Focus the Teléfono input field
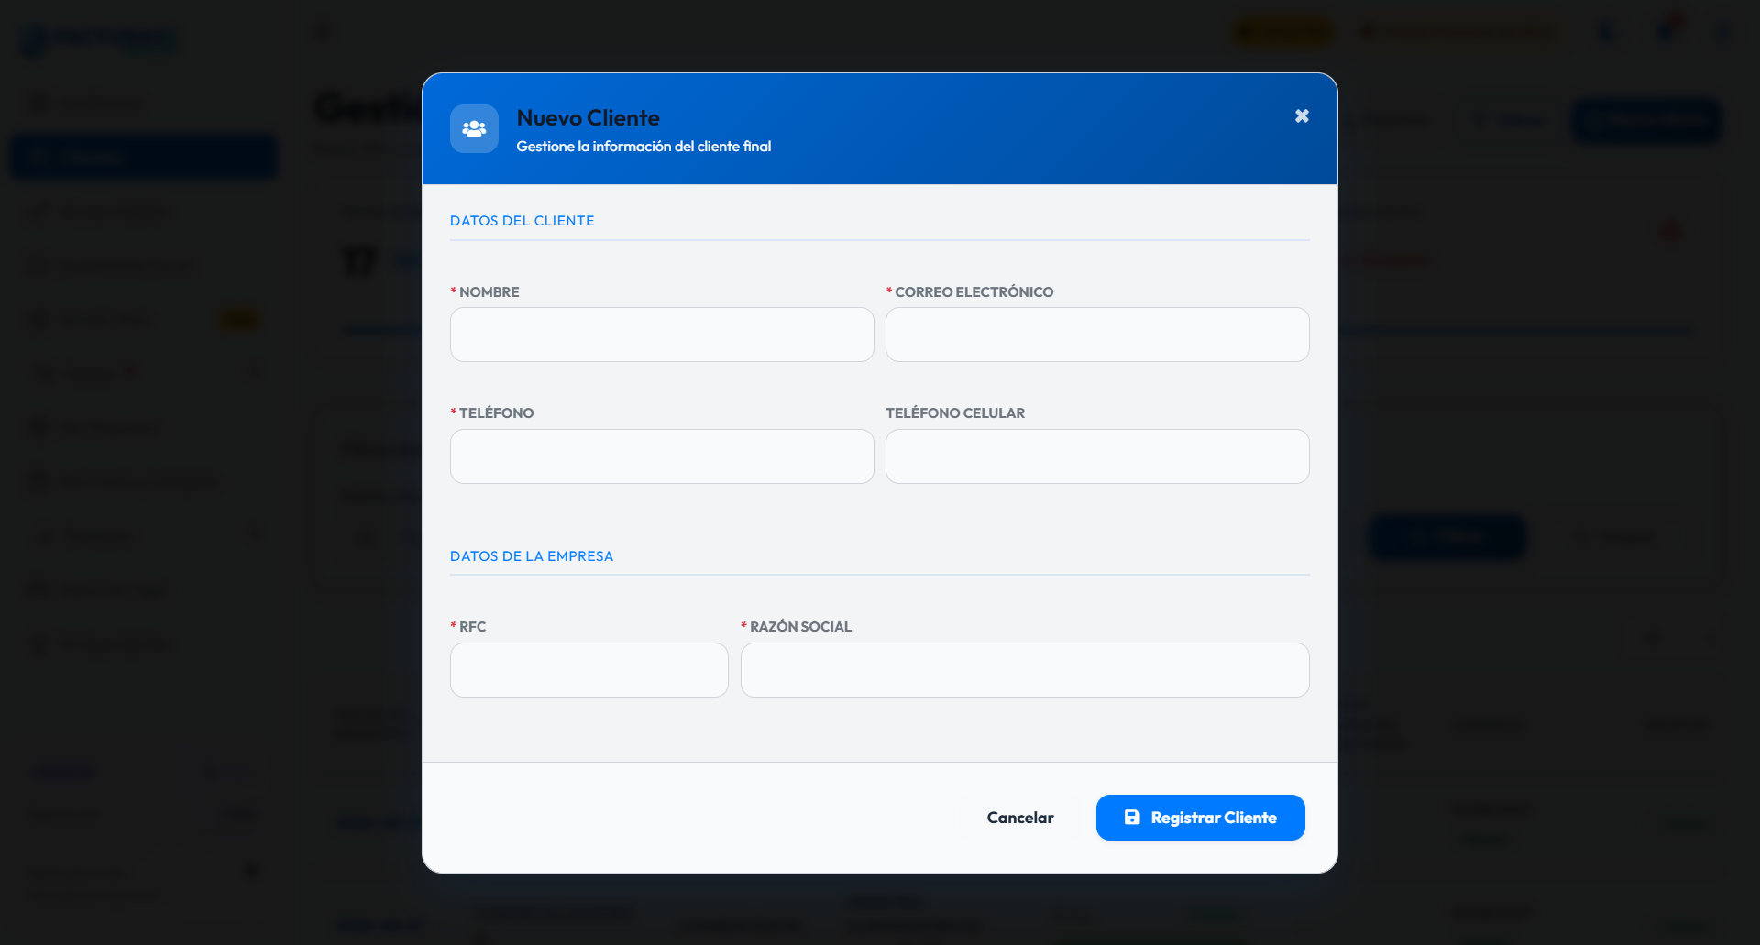Image resolution: width=1760 pixels, height=945 pixels. click(x=662, y=456)
